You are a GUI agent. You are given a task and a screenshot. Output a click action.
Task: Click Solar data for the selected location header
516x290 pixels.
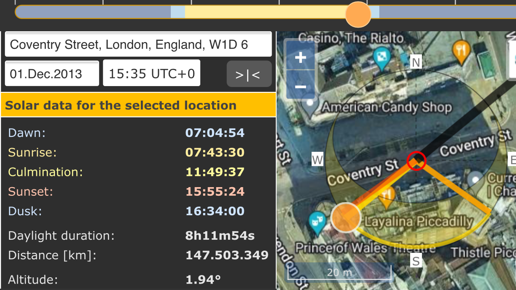138,105
